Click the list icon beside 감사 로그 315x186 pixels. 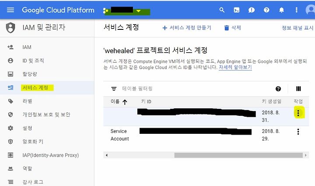[x=10, y=182]
